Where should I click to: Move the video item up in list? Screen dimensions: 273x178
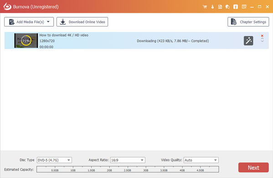(x=262, y=38)
